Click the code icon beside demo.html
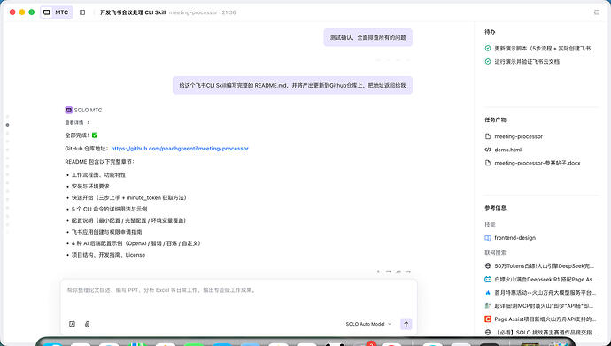The height and width of the screenshot is (346, 611). tap(488, 150)
